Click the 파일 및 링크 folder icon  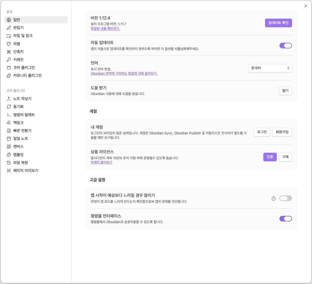click(x=9, y=36)
